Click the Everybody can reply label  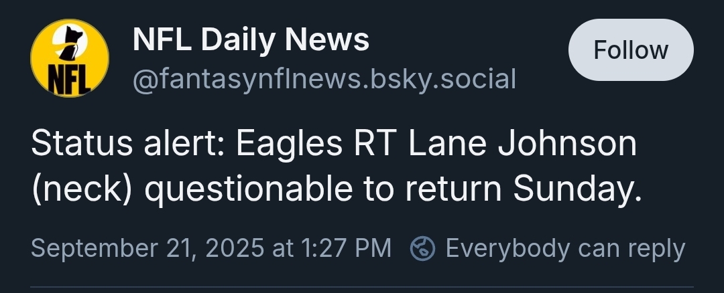(565, 248)
